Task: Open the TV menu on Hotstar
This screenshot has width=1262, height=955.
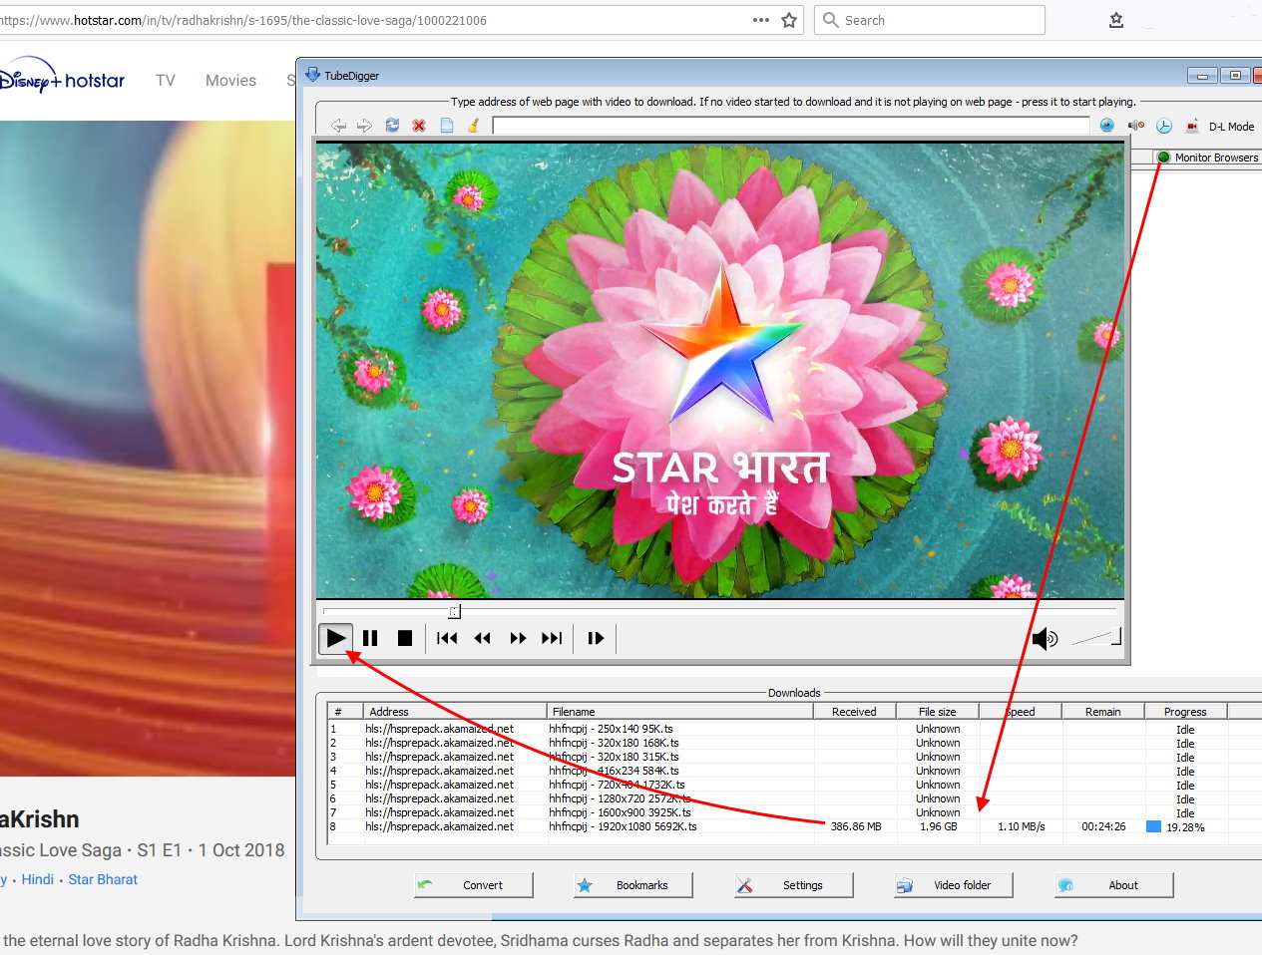Action: [x=166, y=81]
